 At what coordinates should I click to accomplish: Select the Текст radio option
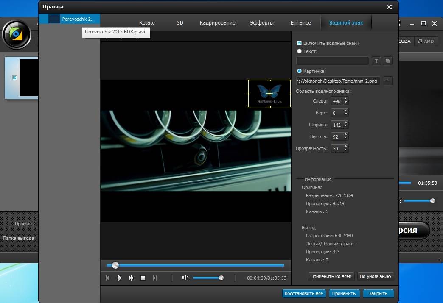[x=299, y=51]
